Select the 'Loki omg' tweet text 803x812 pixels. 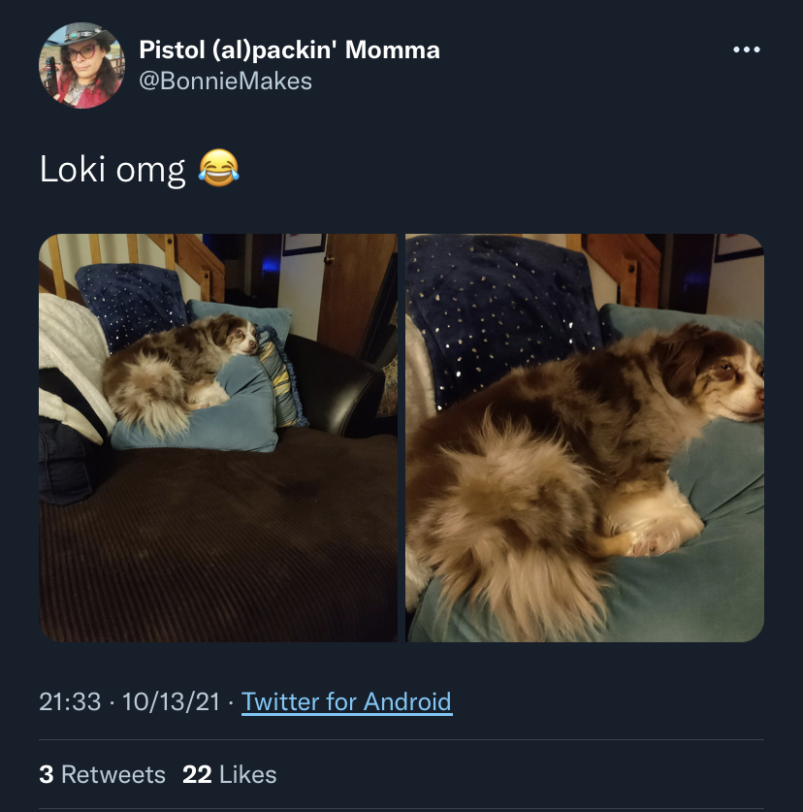112,170
